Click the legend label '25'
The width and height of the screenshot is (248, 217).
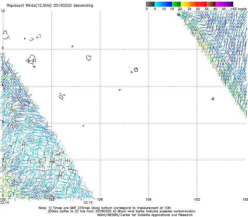189,9
